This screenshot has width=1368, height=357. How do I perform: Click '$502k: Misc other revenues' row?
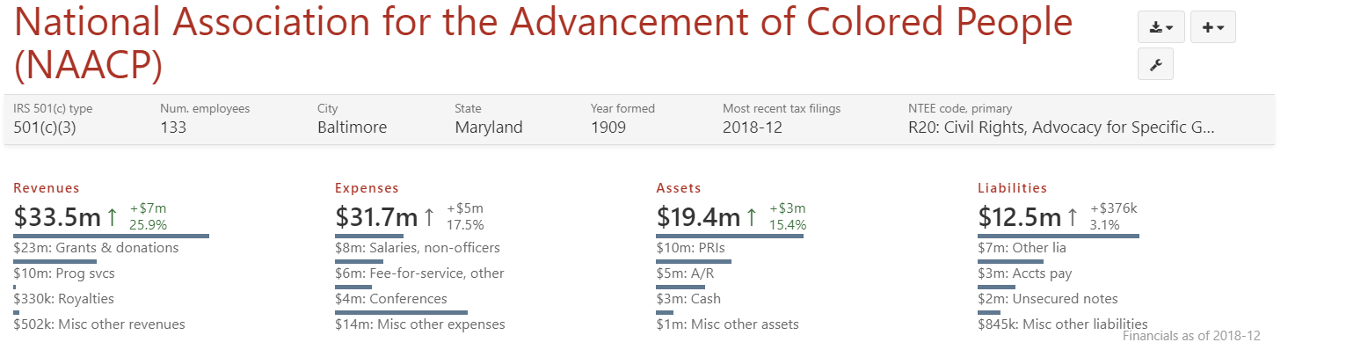point(99,324)
